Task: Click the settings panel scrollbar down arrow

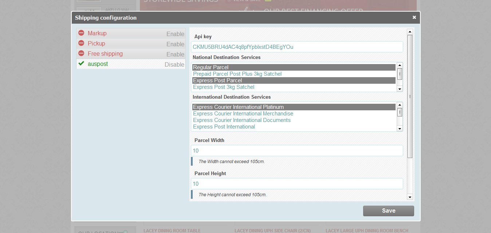Action: [x=410, y=197]
